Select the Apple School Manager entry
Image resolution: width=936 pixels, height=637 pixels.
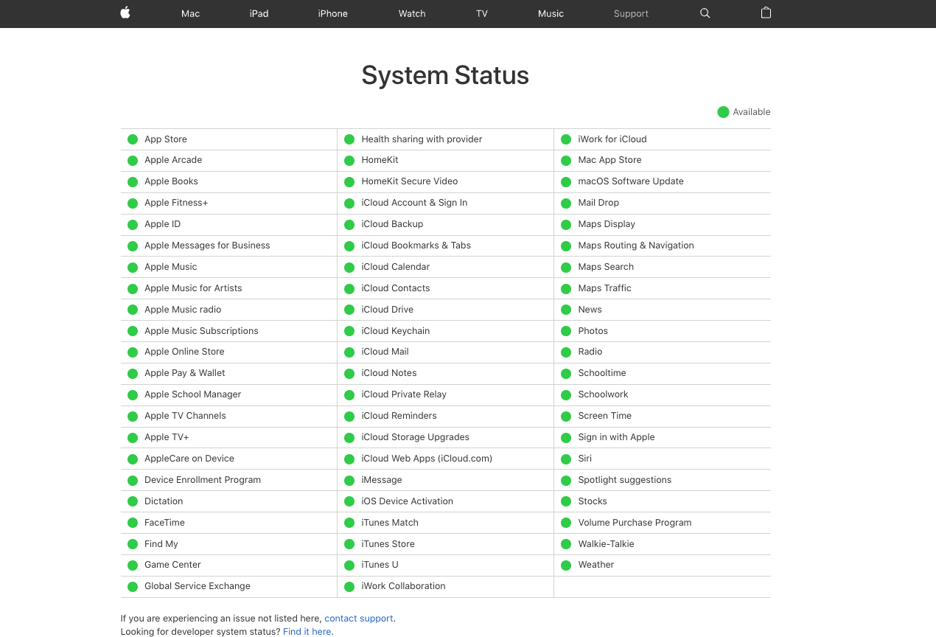(192, 394)
